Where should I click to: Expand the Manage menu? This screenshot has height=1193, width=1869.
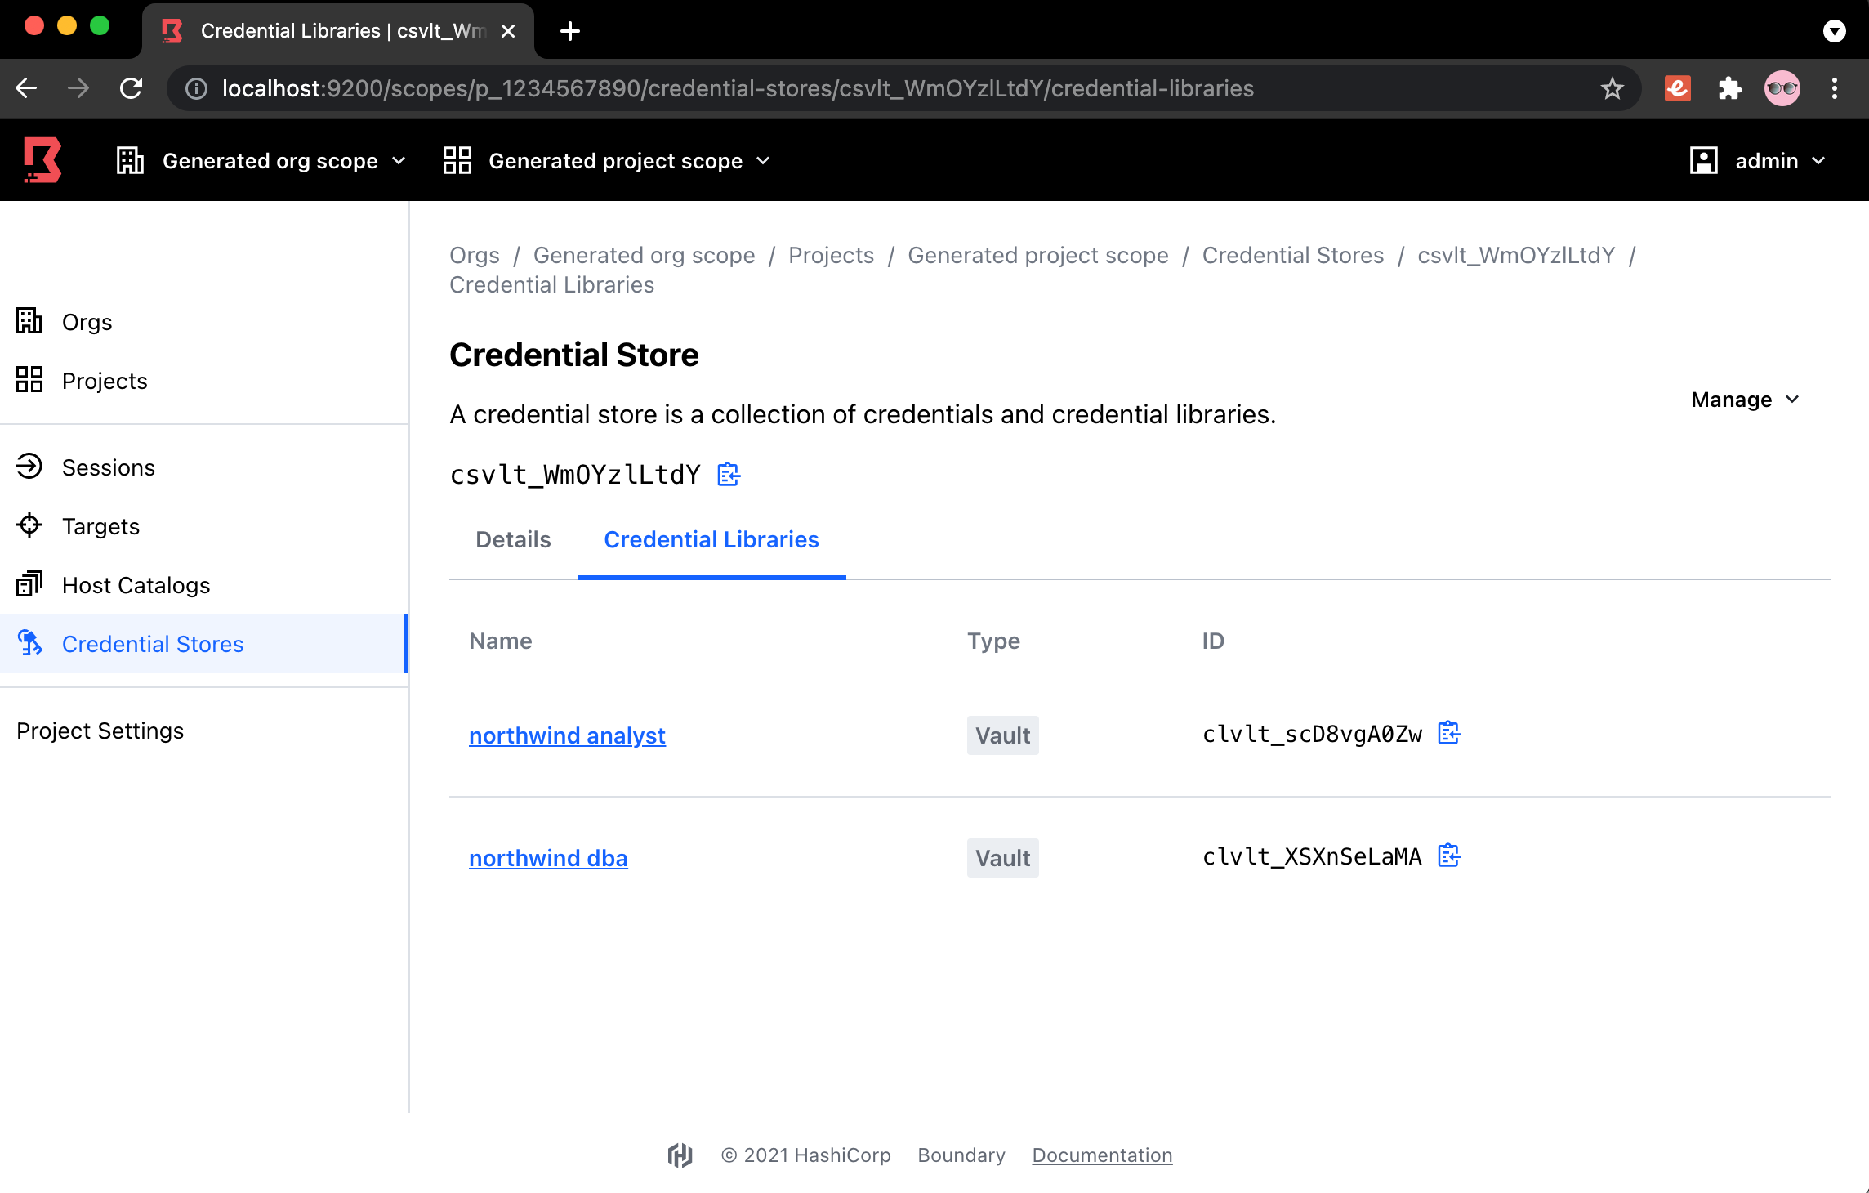coord(1744,400)
